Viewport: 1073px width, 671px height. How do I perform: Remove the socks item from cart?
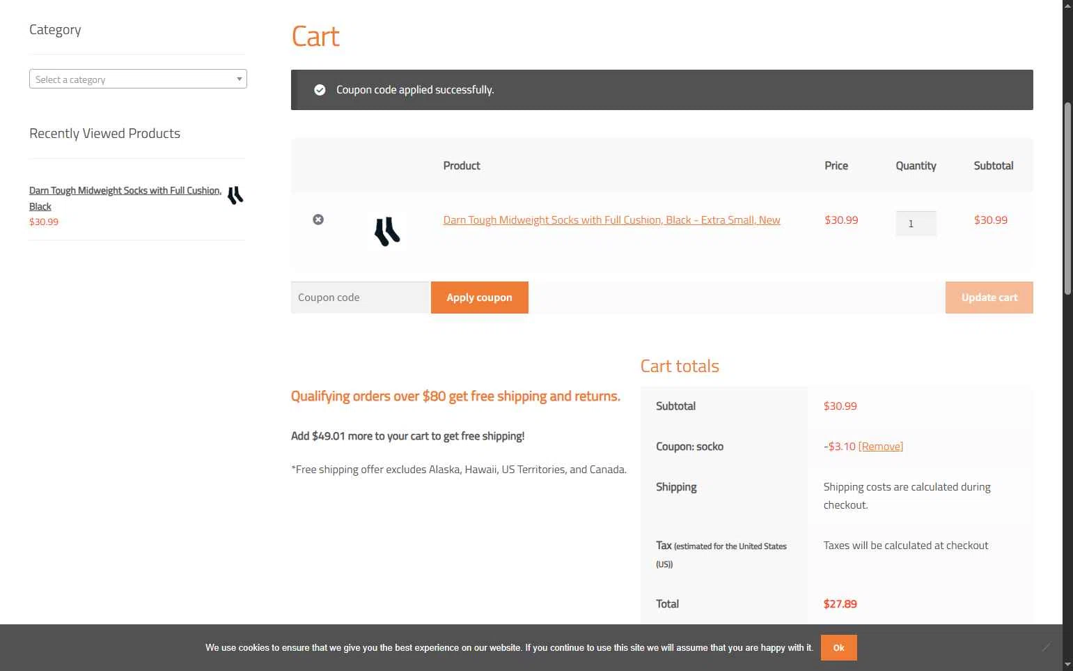[318, 219]
